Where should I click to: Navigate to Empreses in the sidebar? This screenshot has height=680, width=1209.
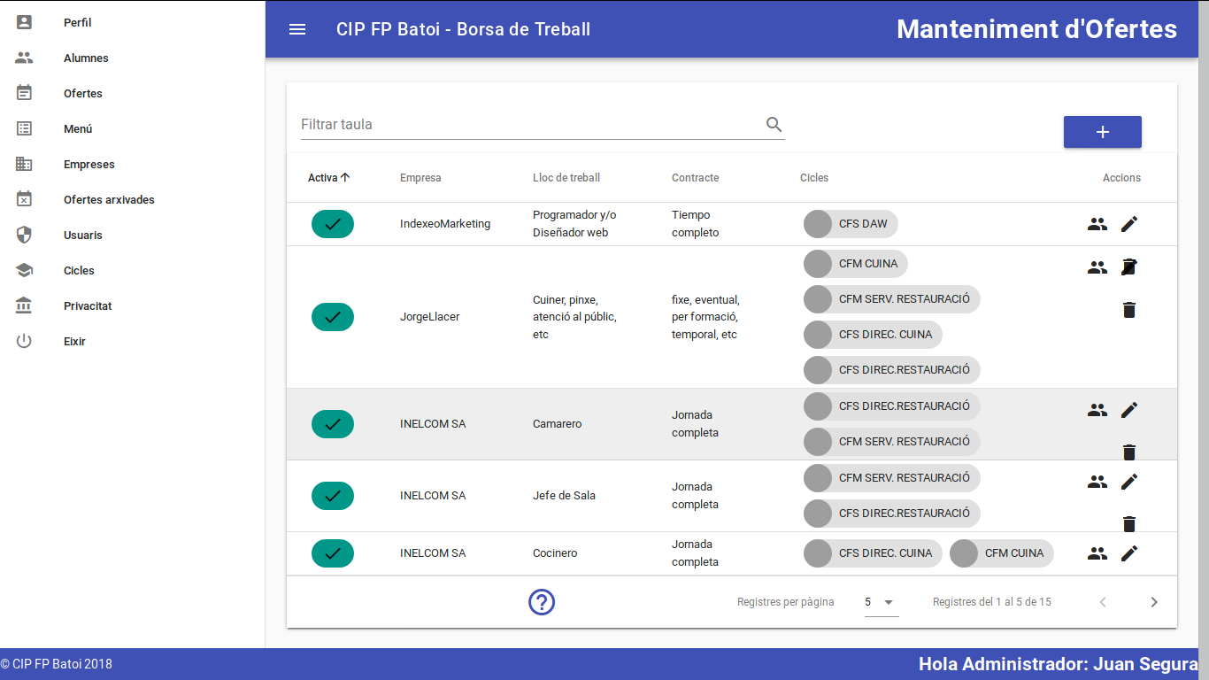tap(89, 165)
